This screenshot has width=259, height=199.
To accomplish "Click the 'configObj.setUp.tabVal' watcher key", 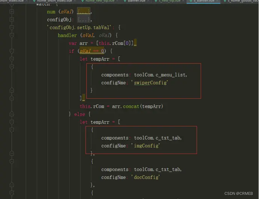I will tap(79, 27).
